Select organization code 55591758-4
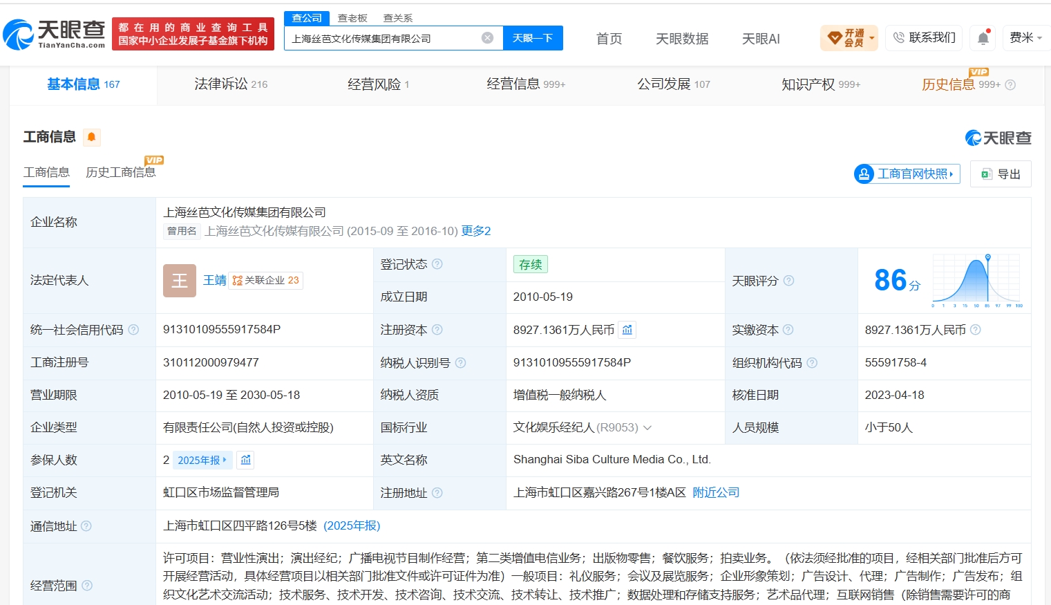The width and height of the screenshot is (1051, 605). pos(896,362)
